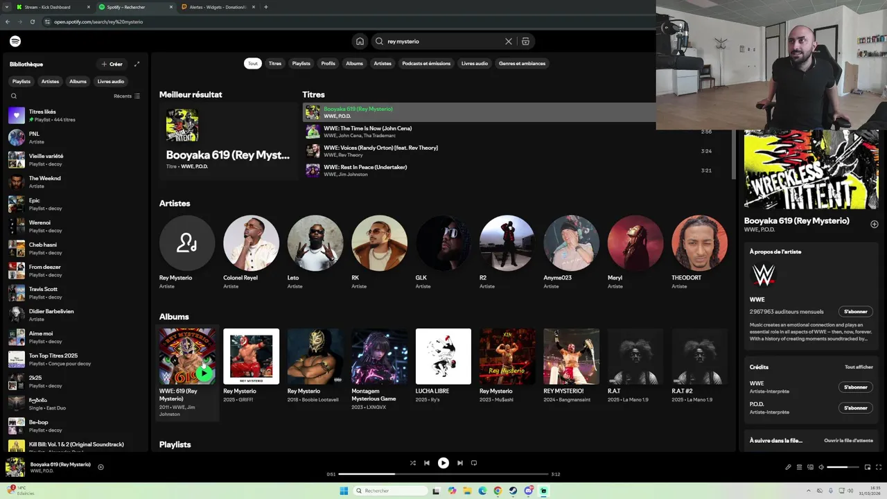Switch to the Alertes - Widgets browser tab
This screenshot has width=887, height=499.
point(218,7)
